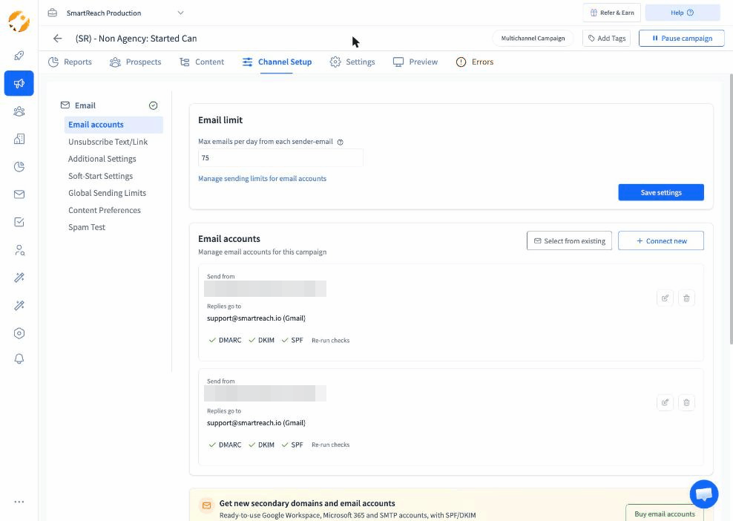This screenshot has height=521, width=733.
Task: Click Save settings button
Action: click(660, 192)
